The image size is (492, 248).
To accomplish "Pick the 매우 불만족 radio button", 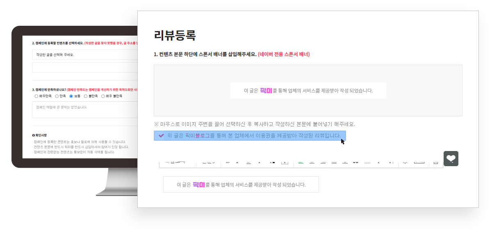I will point(103,96).
